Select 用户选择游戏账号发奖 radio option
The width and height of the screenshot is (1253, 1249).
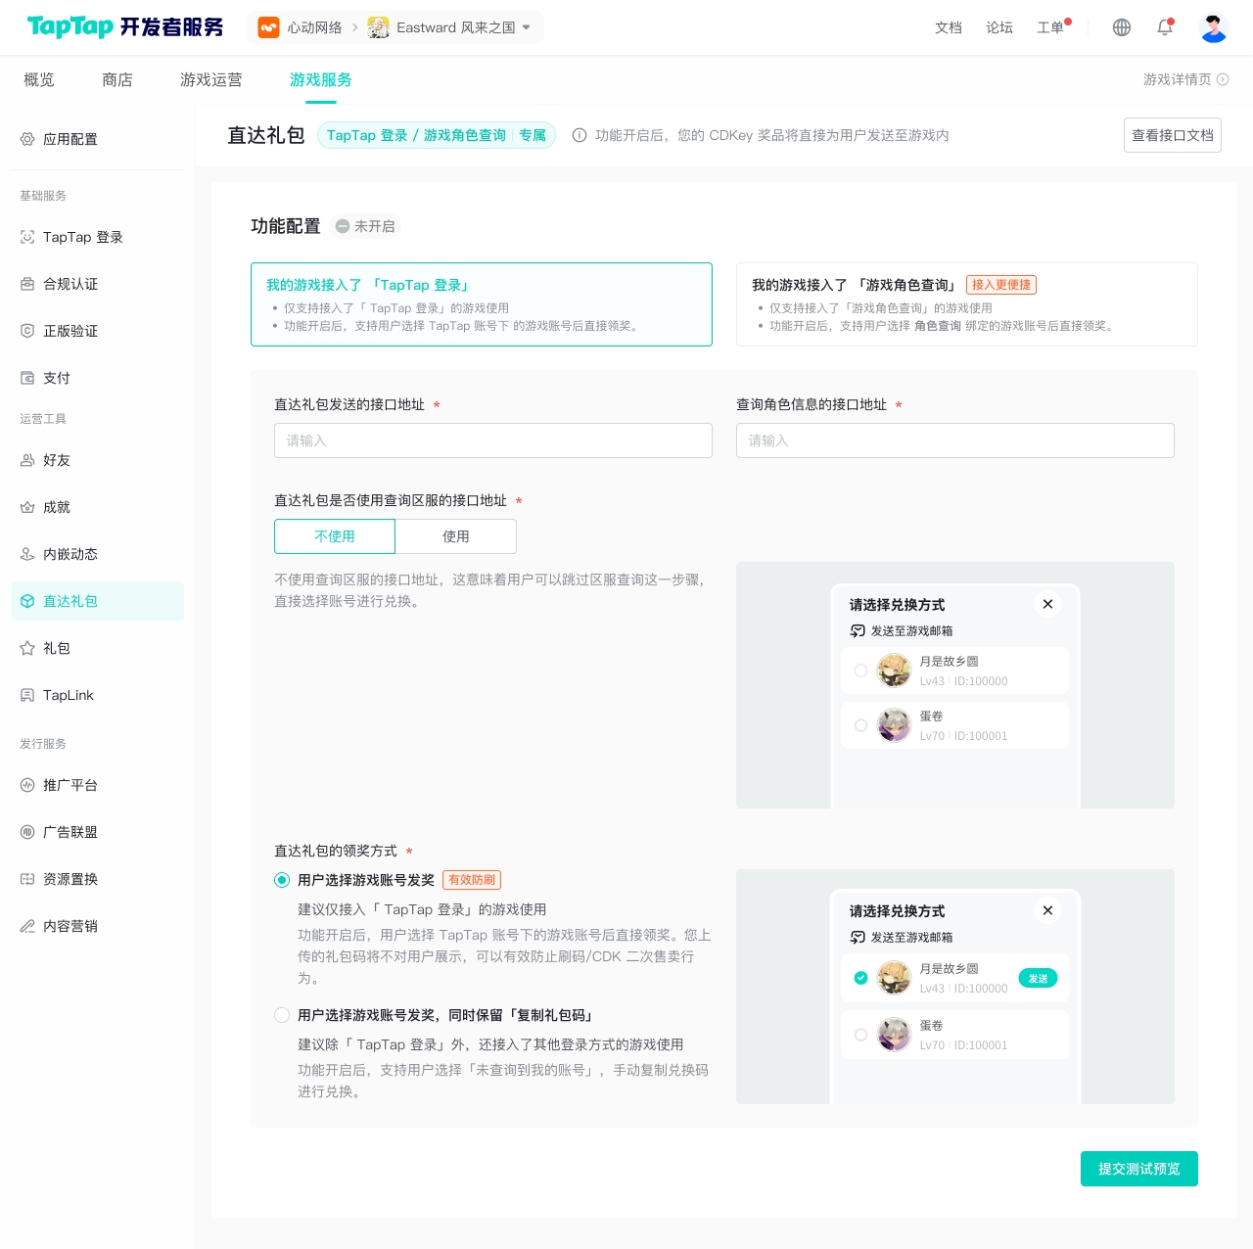(x=282, y=880)
